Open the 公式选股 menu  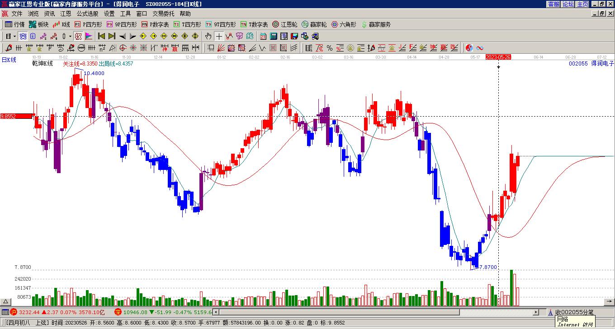tap(87, 14)
